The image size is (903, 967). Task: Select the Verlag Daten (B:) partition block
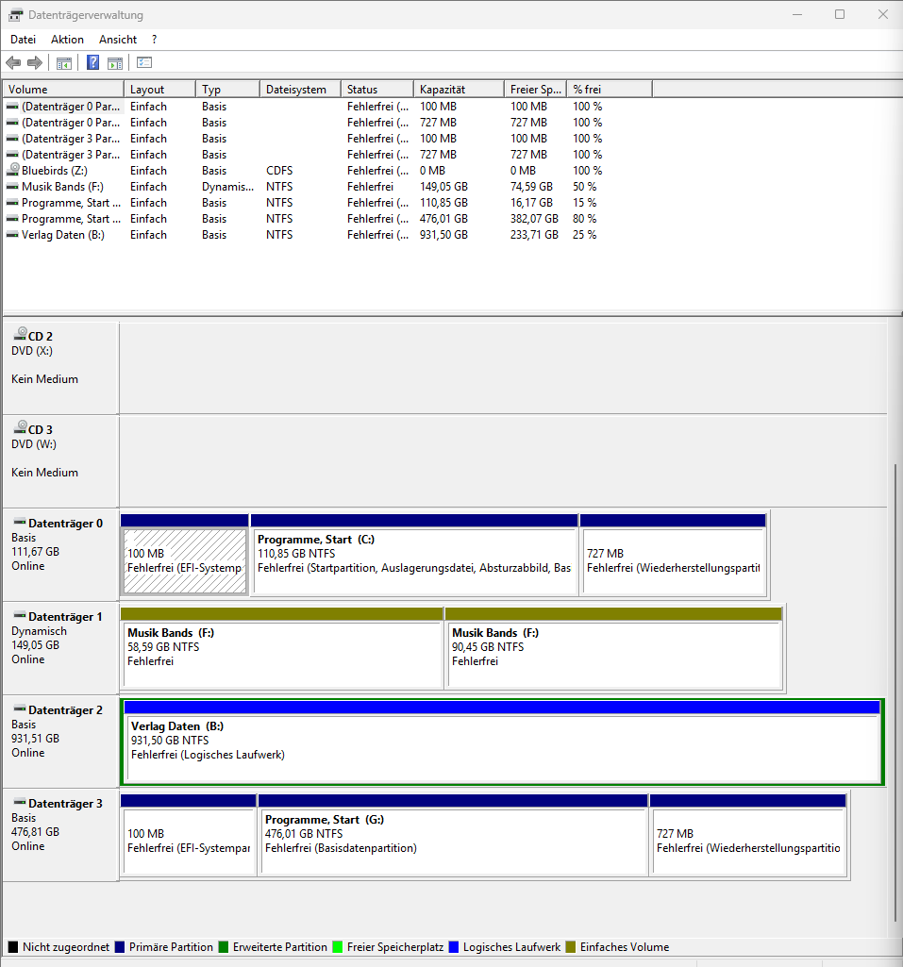503,742
